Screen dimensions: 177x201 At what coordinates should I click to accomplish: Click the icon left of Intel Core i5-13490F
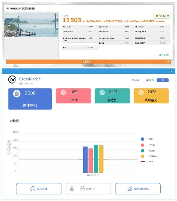127,21
